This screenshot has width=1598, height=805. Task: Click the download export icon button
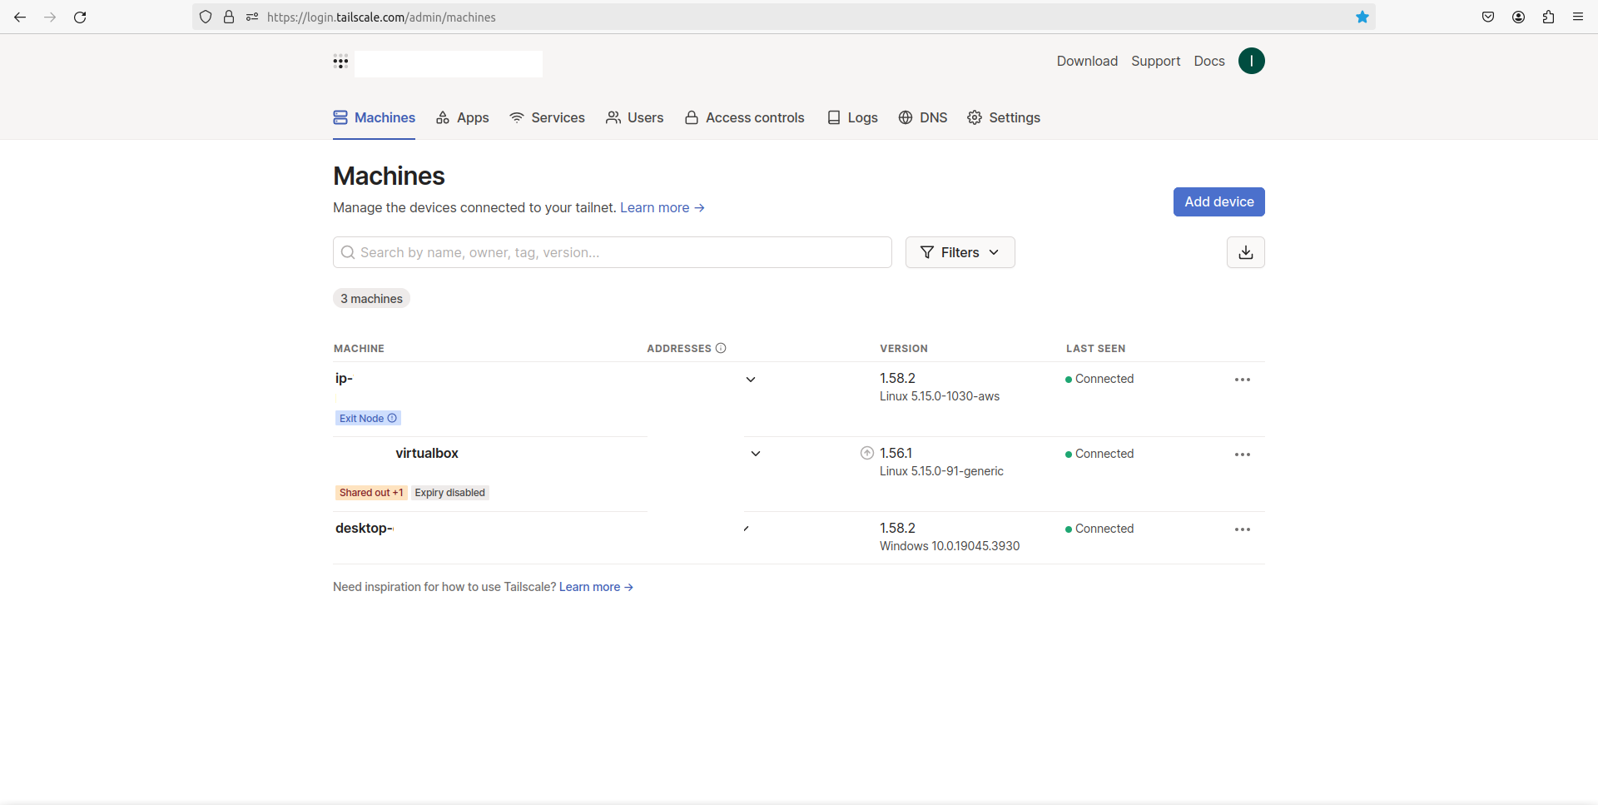[1245, 252]
